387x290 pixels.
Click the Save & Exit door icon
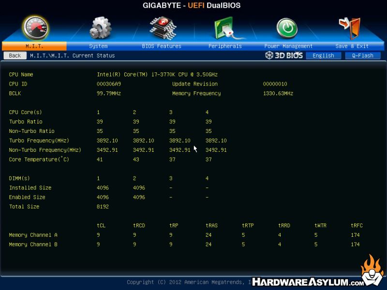click(350, 28)
